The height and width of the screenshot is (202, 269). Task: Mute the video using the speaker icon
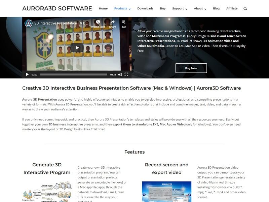[x=120, y=74]
